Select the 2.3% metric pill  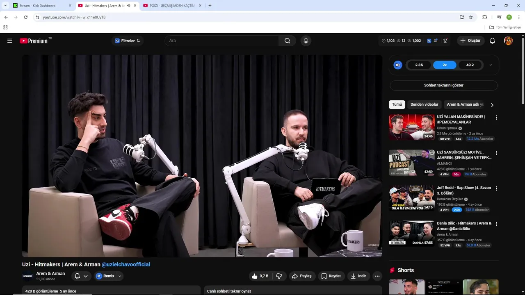pos(419,65)
